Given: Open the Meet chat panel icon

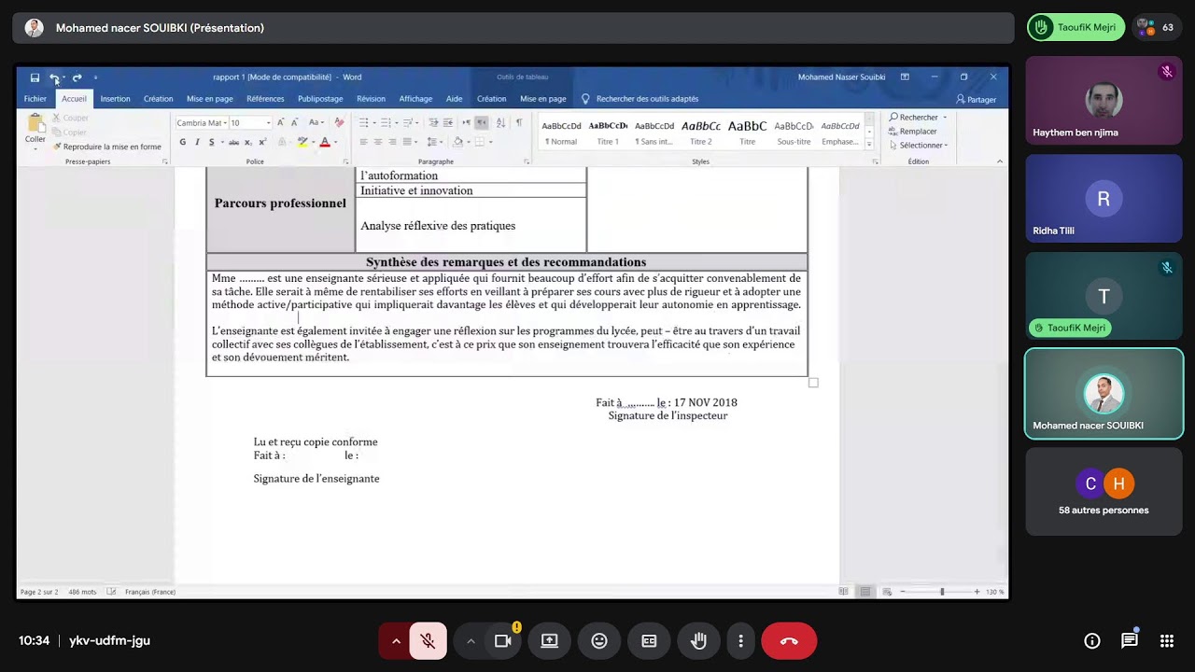Looking at the screenshot, I should pos(1130,640).
